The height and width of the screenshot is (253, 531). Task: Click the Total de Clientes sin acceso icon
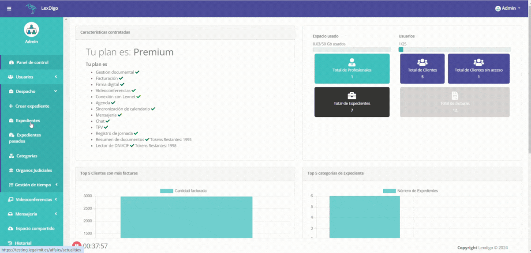point(479,62)
